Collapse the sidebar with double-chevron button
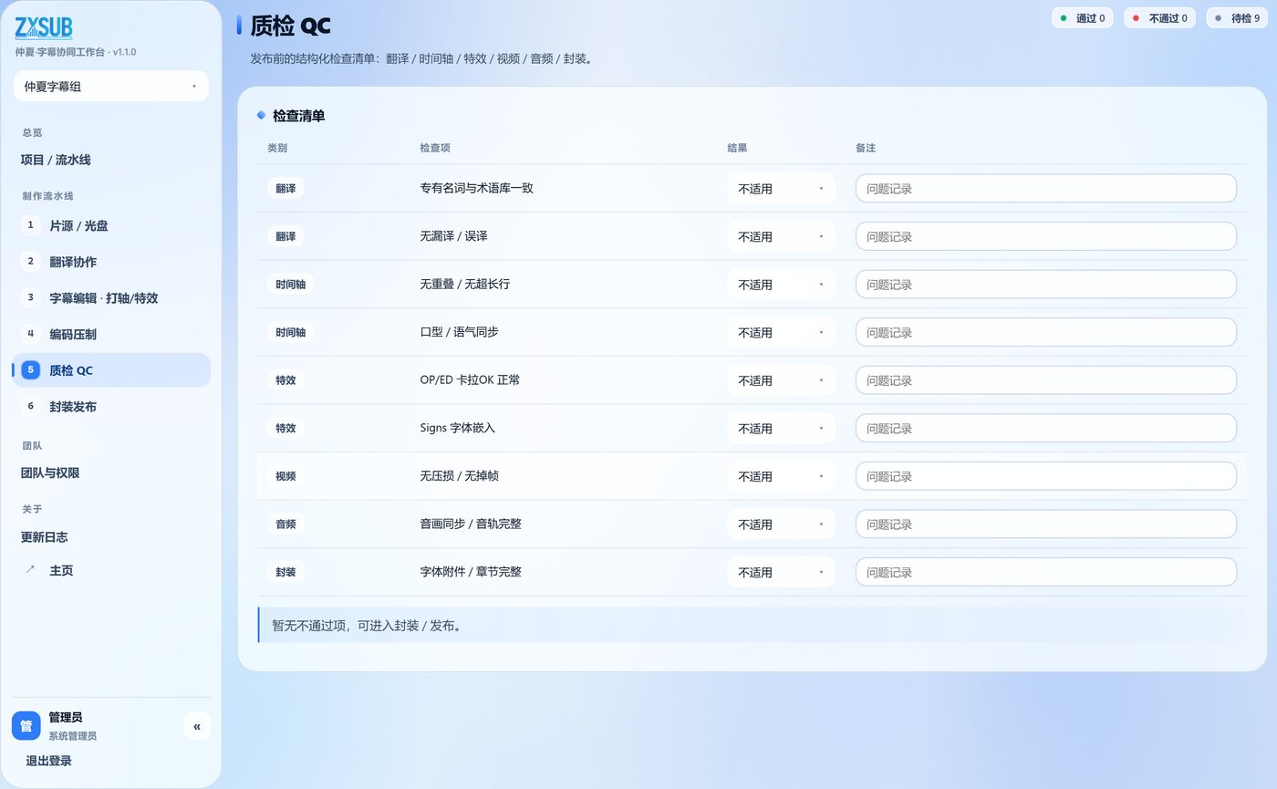 tap(197, 726)
